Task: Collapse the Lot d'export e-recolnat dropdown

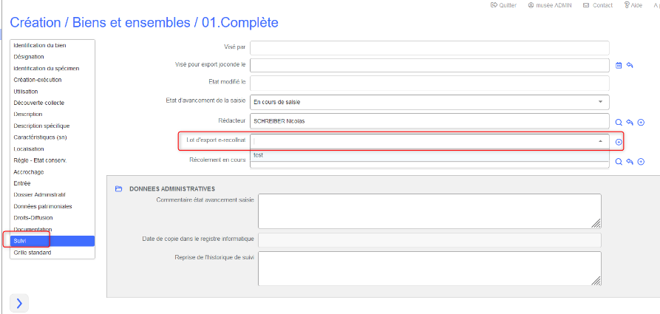Action: pyautogui.click(x=600, y=141)
